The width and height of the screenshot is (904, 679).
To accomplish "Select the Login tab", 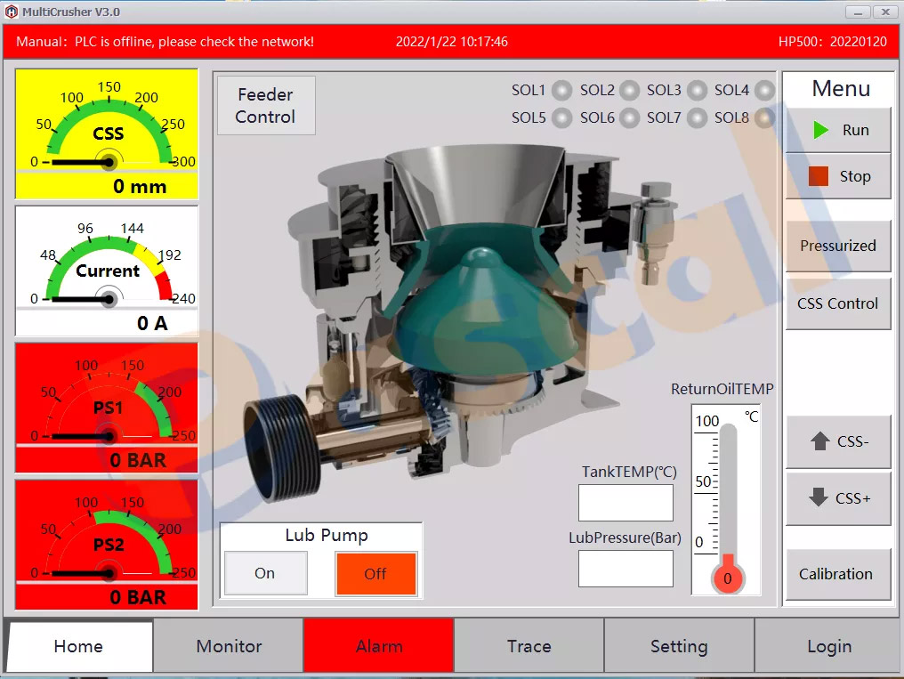I will 828,646.
